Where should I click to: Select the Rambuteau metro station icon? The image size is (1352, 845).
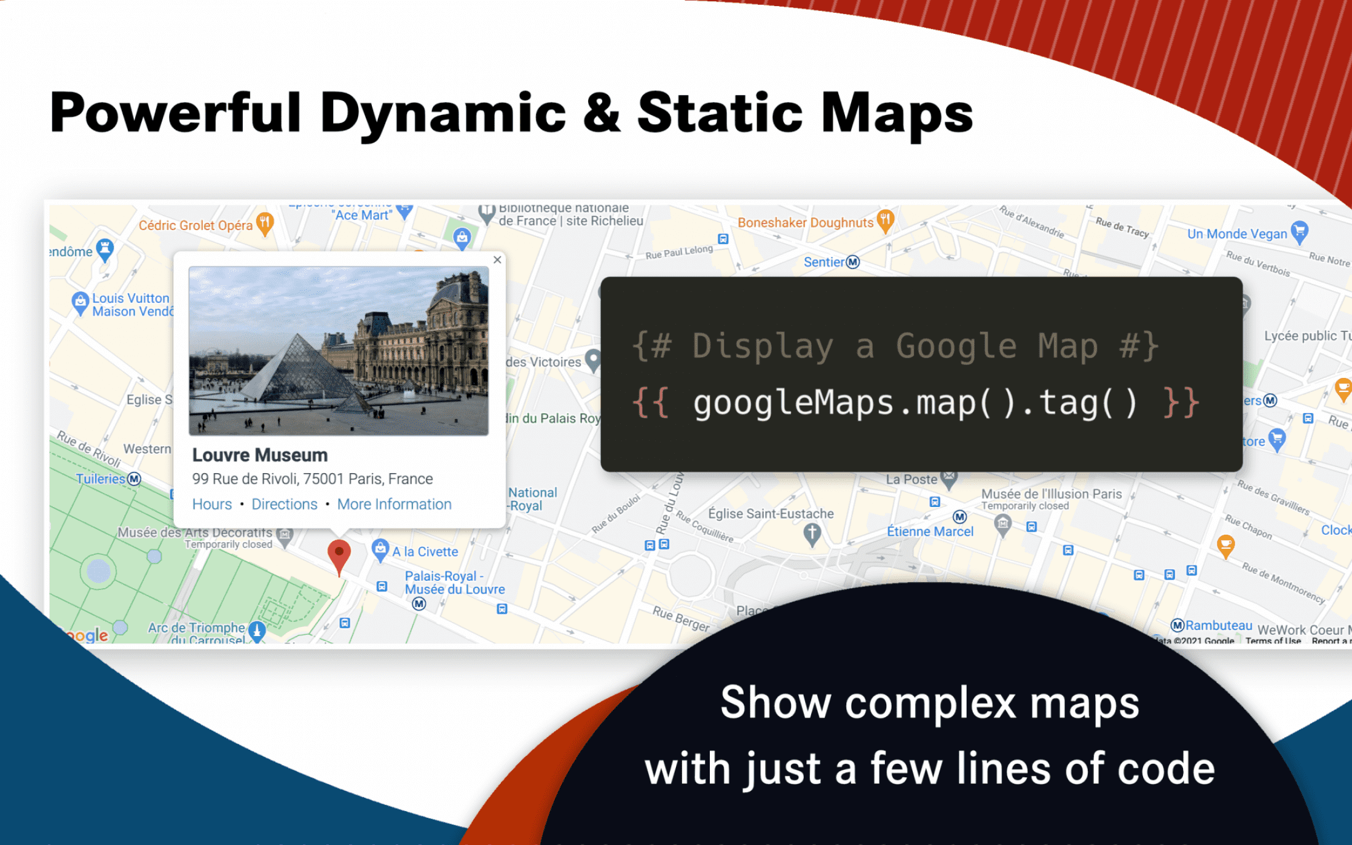pyautogui.click(x=1177, y=626)
